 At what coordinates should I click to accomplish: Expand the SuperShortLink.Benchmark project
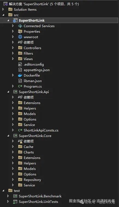(8, 196)
